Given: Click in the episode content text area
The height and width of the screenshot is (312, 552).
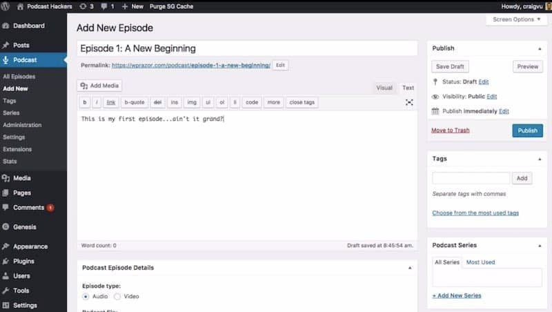Looking at the screenshot, I should coord(247,175).
